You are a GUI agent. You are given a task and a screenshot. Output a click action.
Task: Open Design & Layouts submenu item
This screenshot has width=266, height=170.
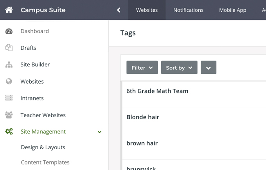point(43,147)
